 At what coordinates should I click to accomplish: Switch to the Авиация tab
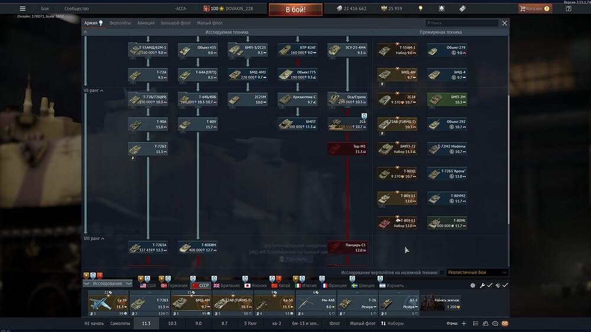tap(145, 23)
